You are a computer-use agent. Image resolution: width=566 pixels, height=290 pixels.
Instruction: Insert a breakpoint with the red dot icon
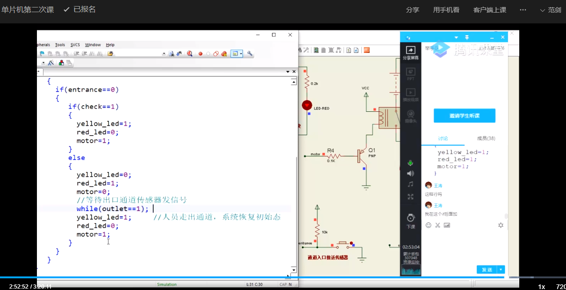(x=201, y=54)
